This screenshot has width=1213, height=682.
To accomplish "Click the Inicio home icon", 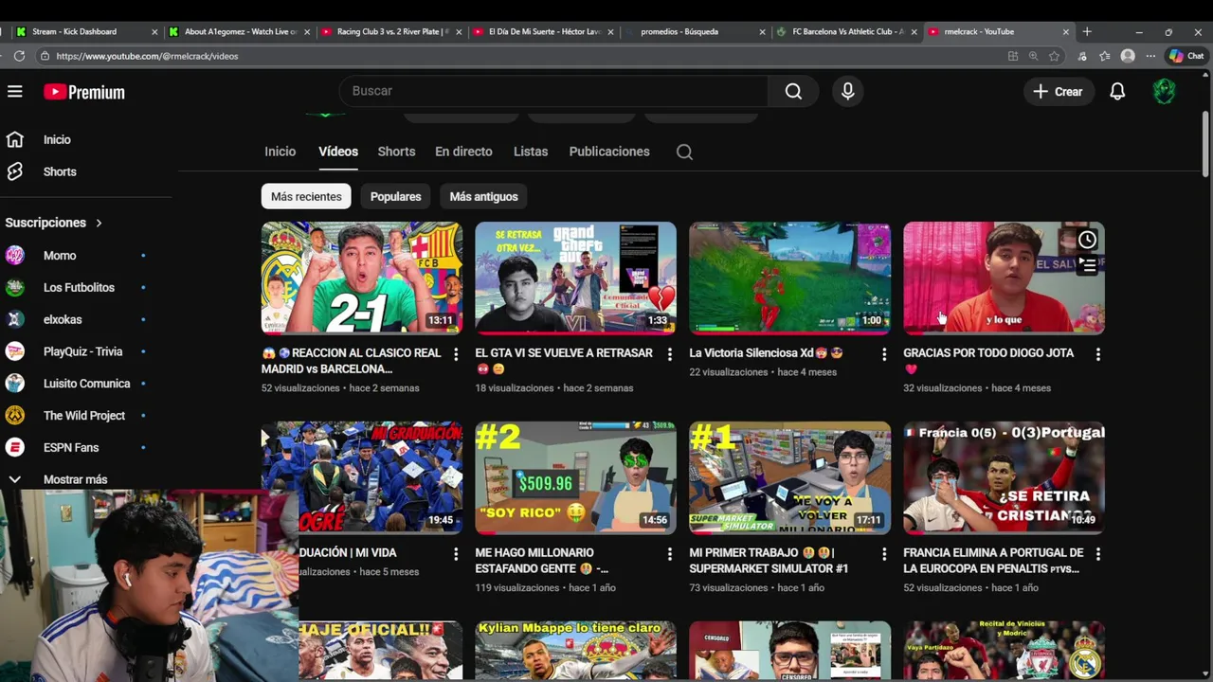I will (15, 139).
